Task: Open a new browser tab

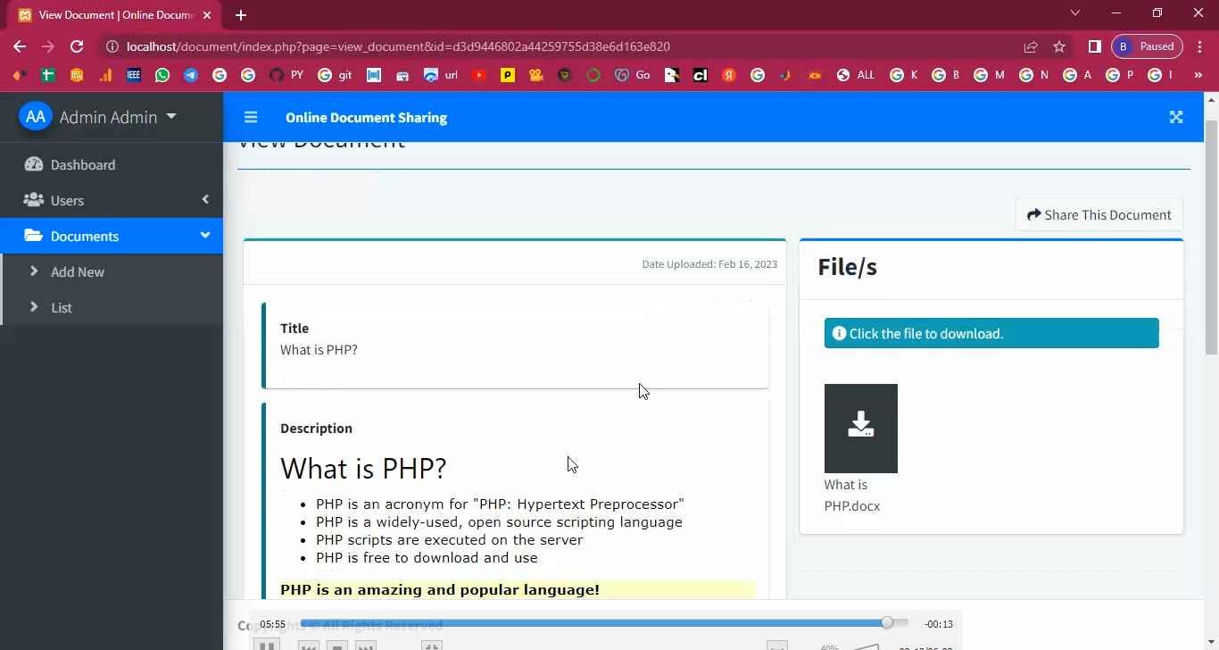Action: click(x=241, y=14)
